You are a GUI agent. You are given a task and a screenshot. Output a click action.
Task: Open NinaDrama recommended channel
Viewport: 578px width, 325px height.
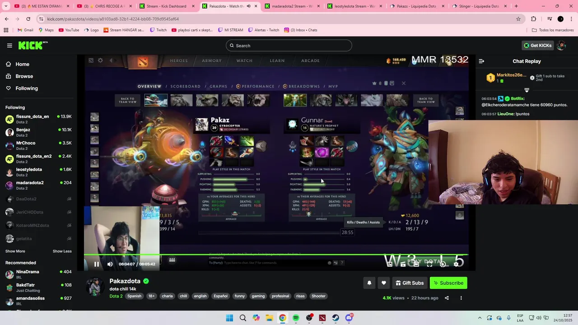[x=38, y=274]
